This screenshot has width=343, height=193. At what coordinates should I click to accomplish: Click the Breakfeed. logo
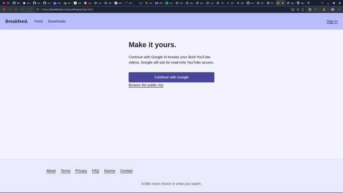click(17, 21)
